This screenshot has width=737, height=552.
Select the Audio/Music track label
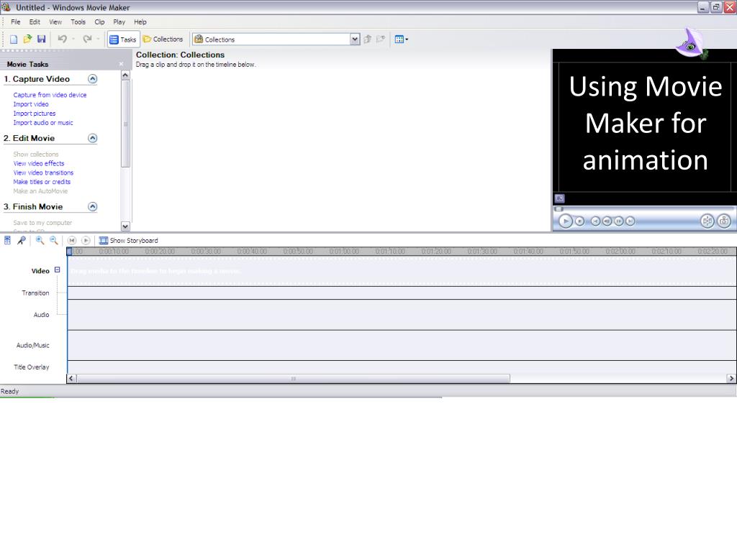(33, 346)
